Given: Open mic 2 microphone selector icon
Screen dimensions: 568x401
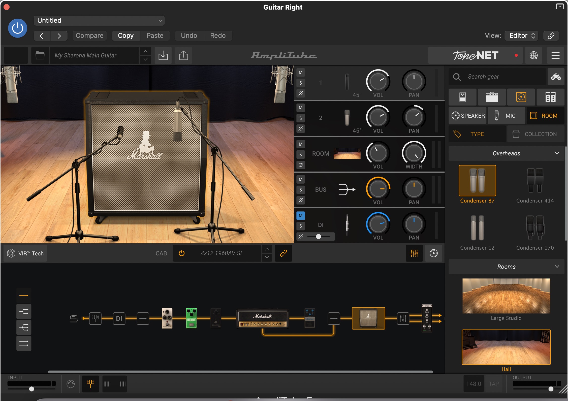Looking at the screenshot, I should click(347, 118).
